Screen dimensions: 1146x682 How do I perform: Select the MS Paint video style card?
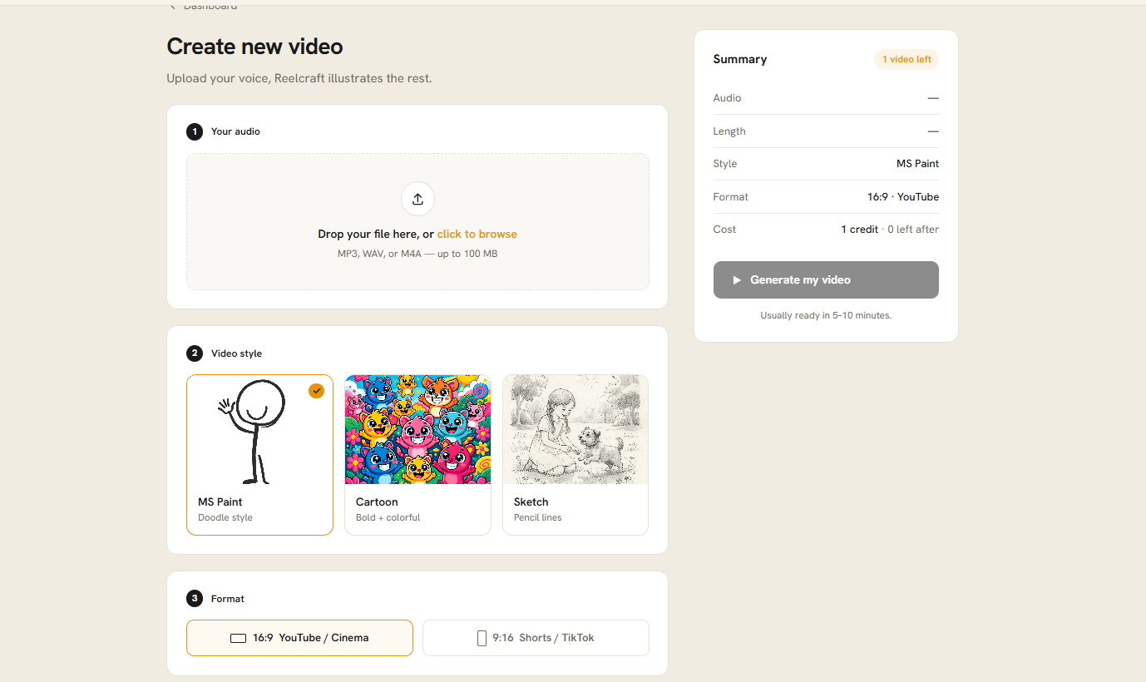coord(259,455)
